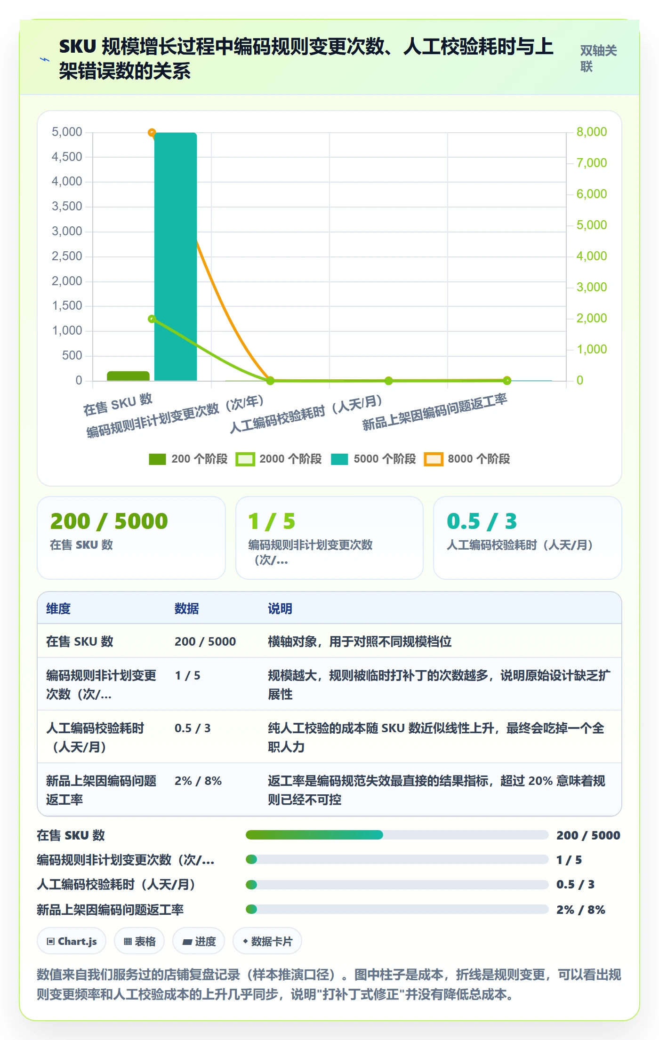Click the 在售 SKU 数 progress bar
The image size is (659, 1040).
(397, 835)
